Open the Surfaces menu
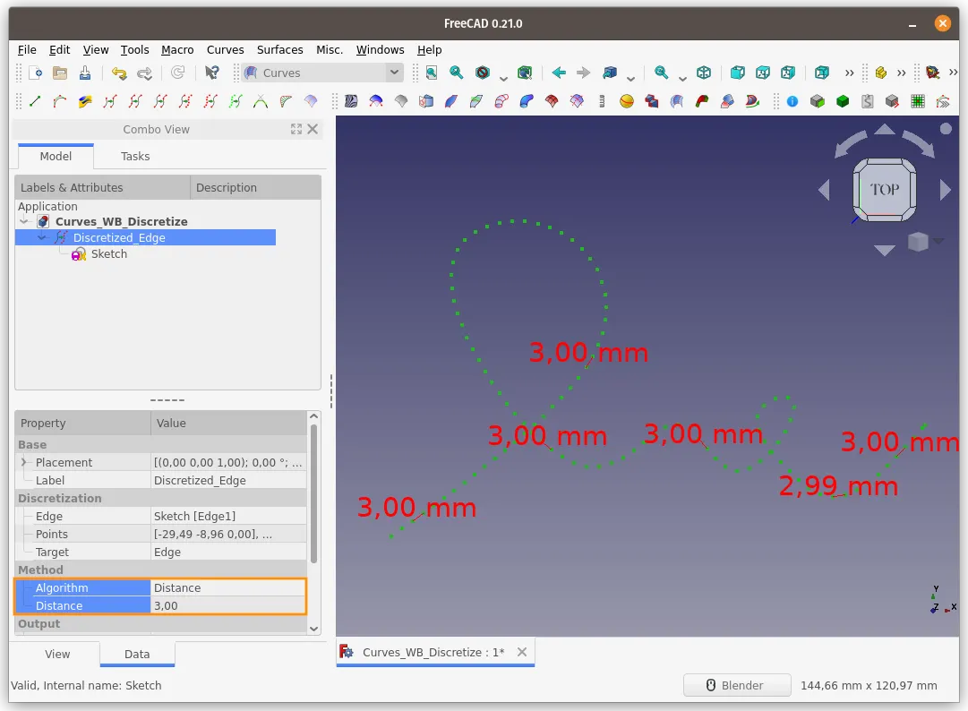The image size is (968, 711). point(279,50)
